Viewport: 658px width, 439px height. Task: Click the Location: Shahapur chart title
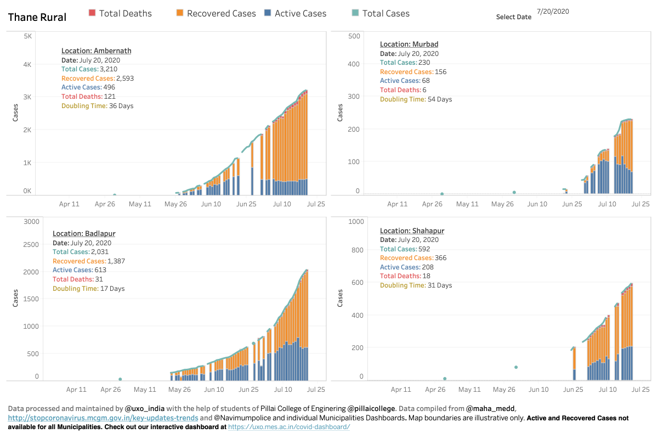click(412, 230)
